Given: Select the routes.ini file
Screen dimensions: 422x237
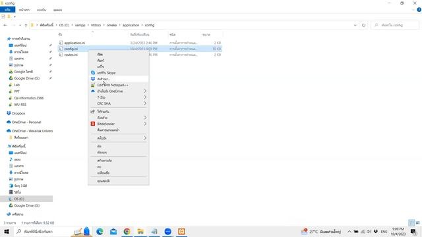Looking at the screenshot, I should (71, 55).
